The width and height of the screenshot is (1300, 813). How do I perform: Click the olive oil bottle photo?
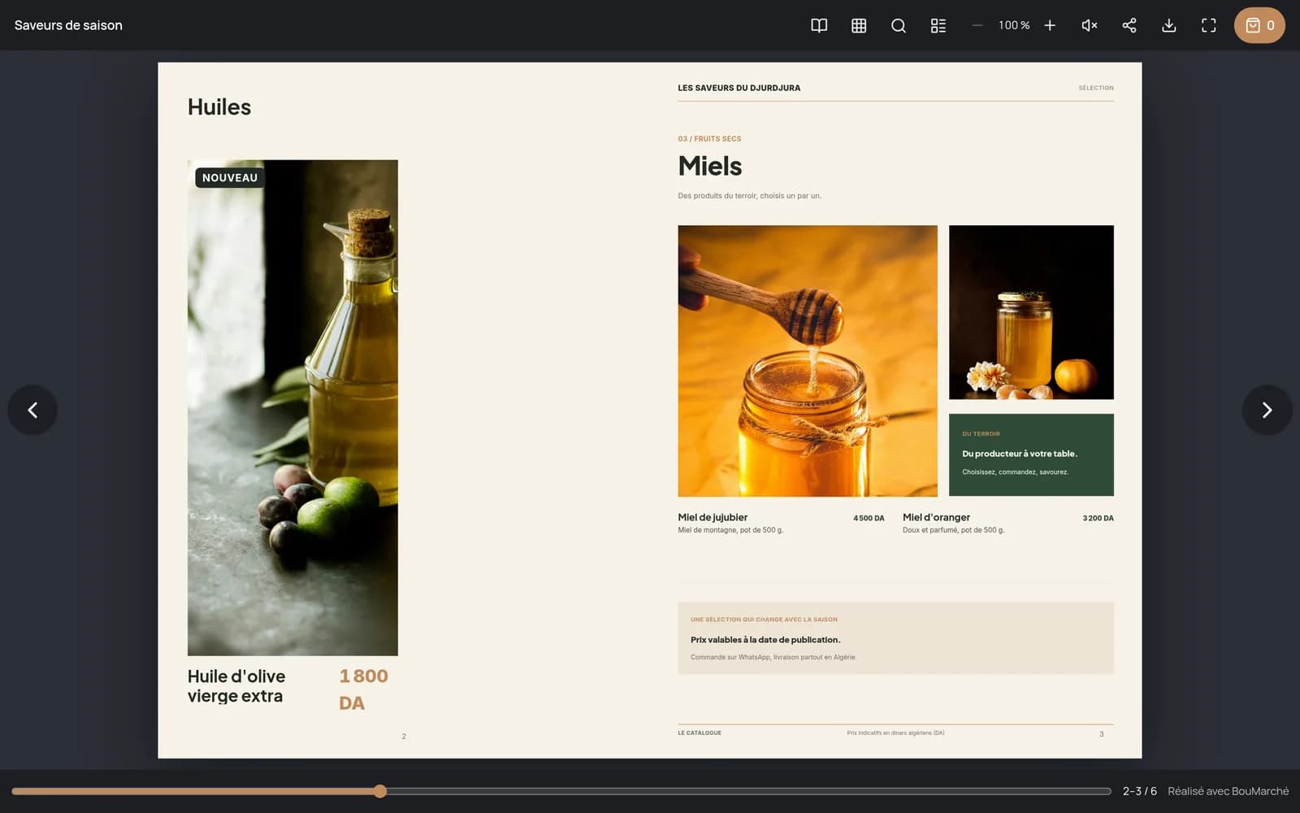pyautogui.click(x=292, y=407)
